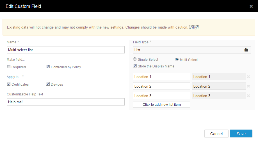258x143 pixels.
Task: Save the custom field changes
Action: pyautogui.click(x=241, y=133)
